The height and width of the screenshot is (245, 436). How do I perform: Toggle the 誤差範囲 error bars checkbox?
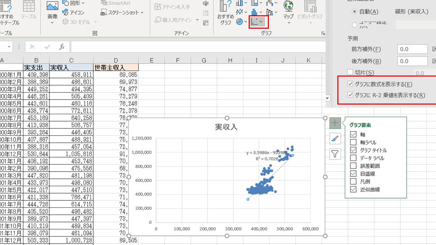353,166
